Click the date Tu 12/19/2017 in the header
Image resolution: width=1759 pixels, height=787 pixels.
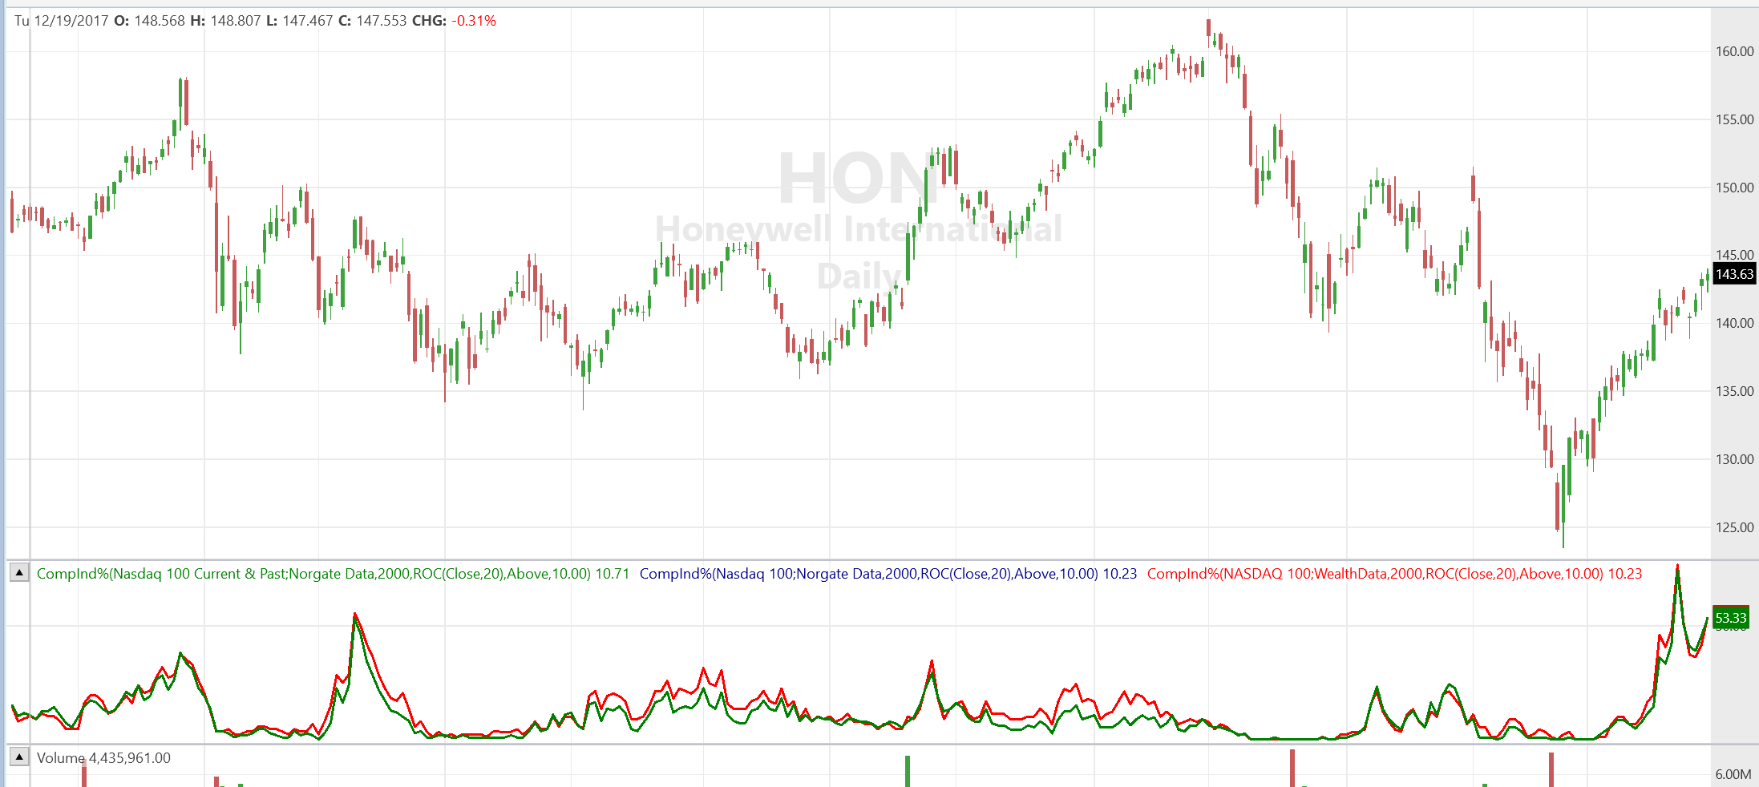click(61, 21)
